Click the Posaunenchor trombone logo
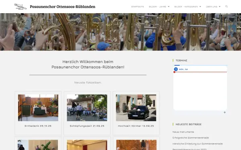 [x=20, y=6]
